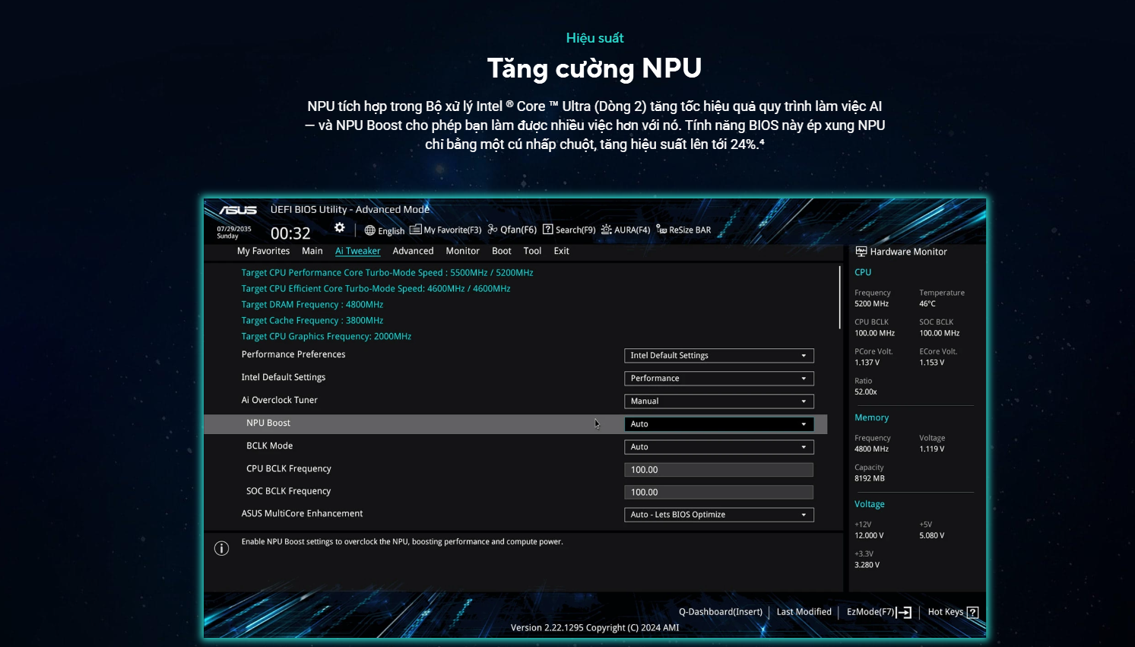This screenshot has height=647, width=1135.
Task: Click the CPU temperature value 46°C
Action: point(927,303)
